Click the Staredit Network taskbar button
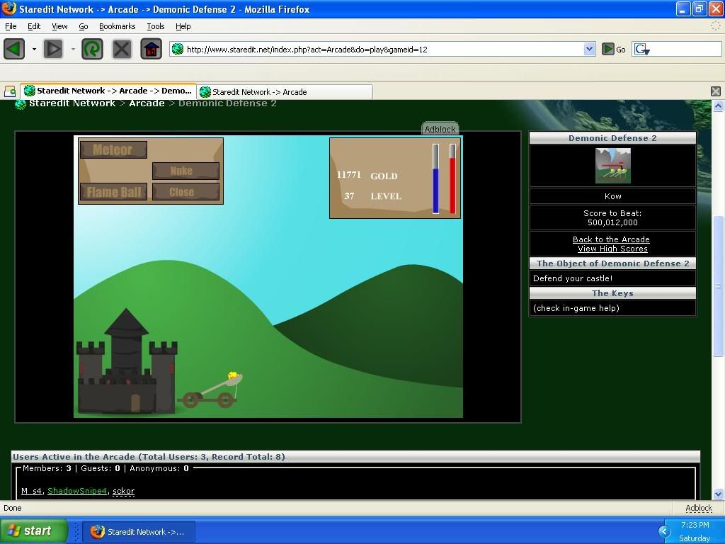The width and height of the screenshot is (725, 544). (139, 531)
